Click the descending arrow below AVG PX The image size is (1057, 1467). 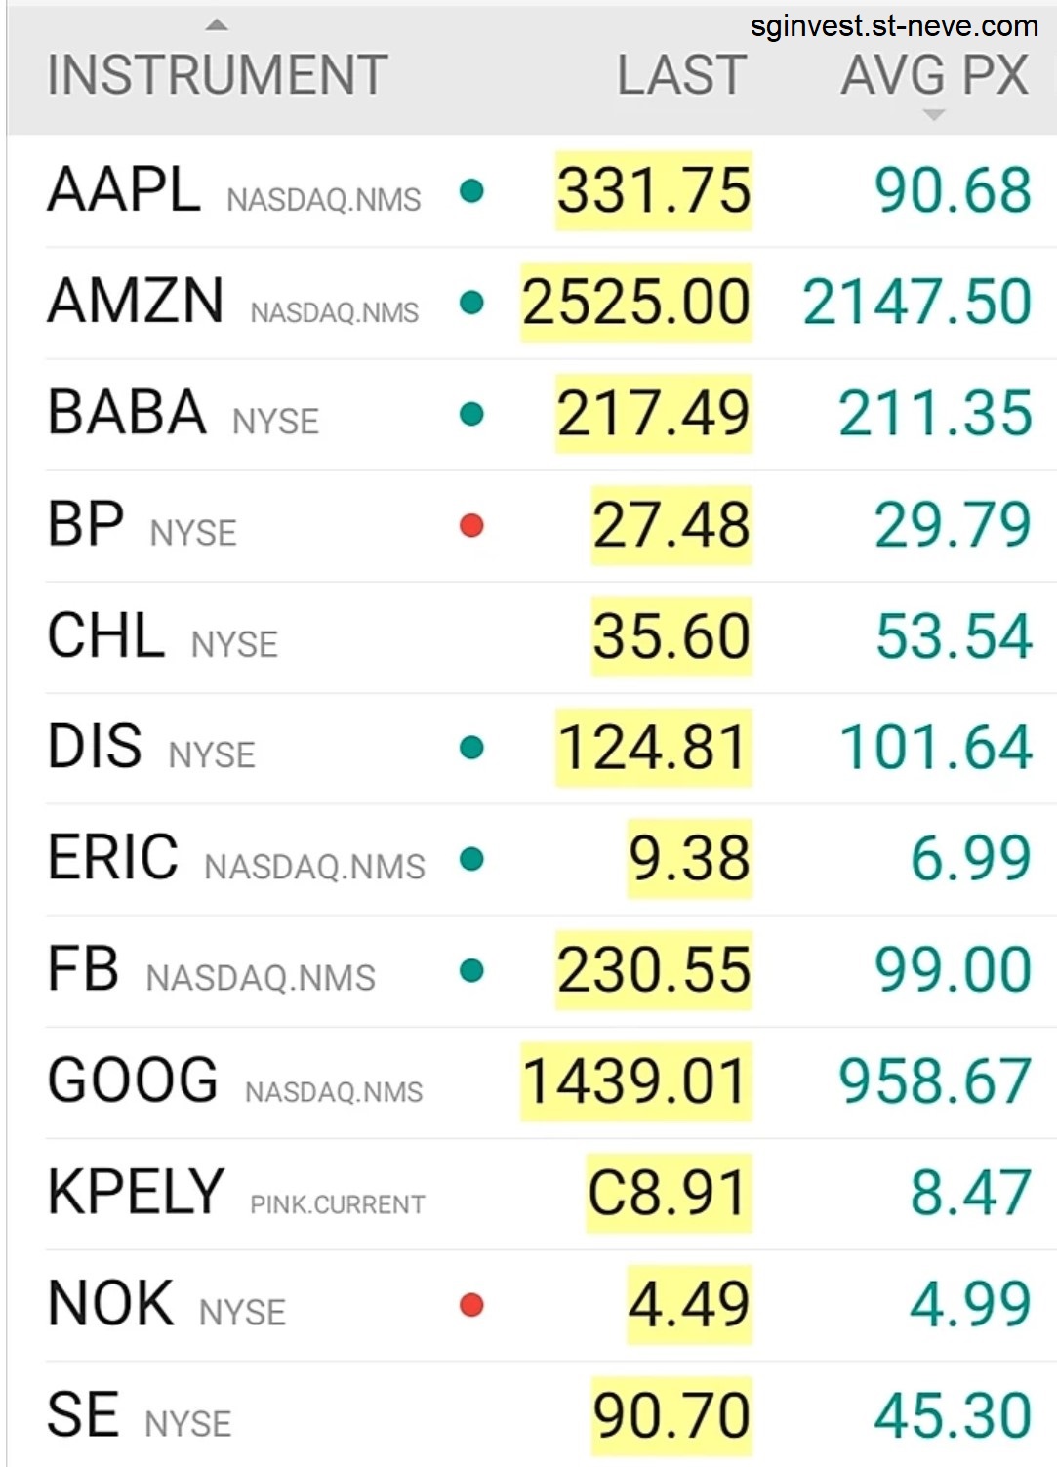pyautogui.click(x=934, y=115)
